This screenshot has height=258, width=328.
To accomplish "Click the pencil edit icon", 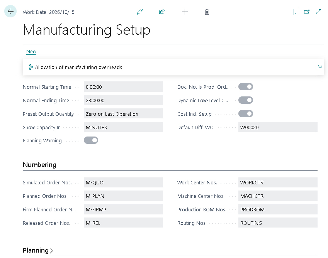I will pos(140,12).
